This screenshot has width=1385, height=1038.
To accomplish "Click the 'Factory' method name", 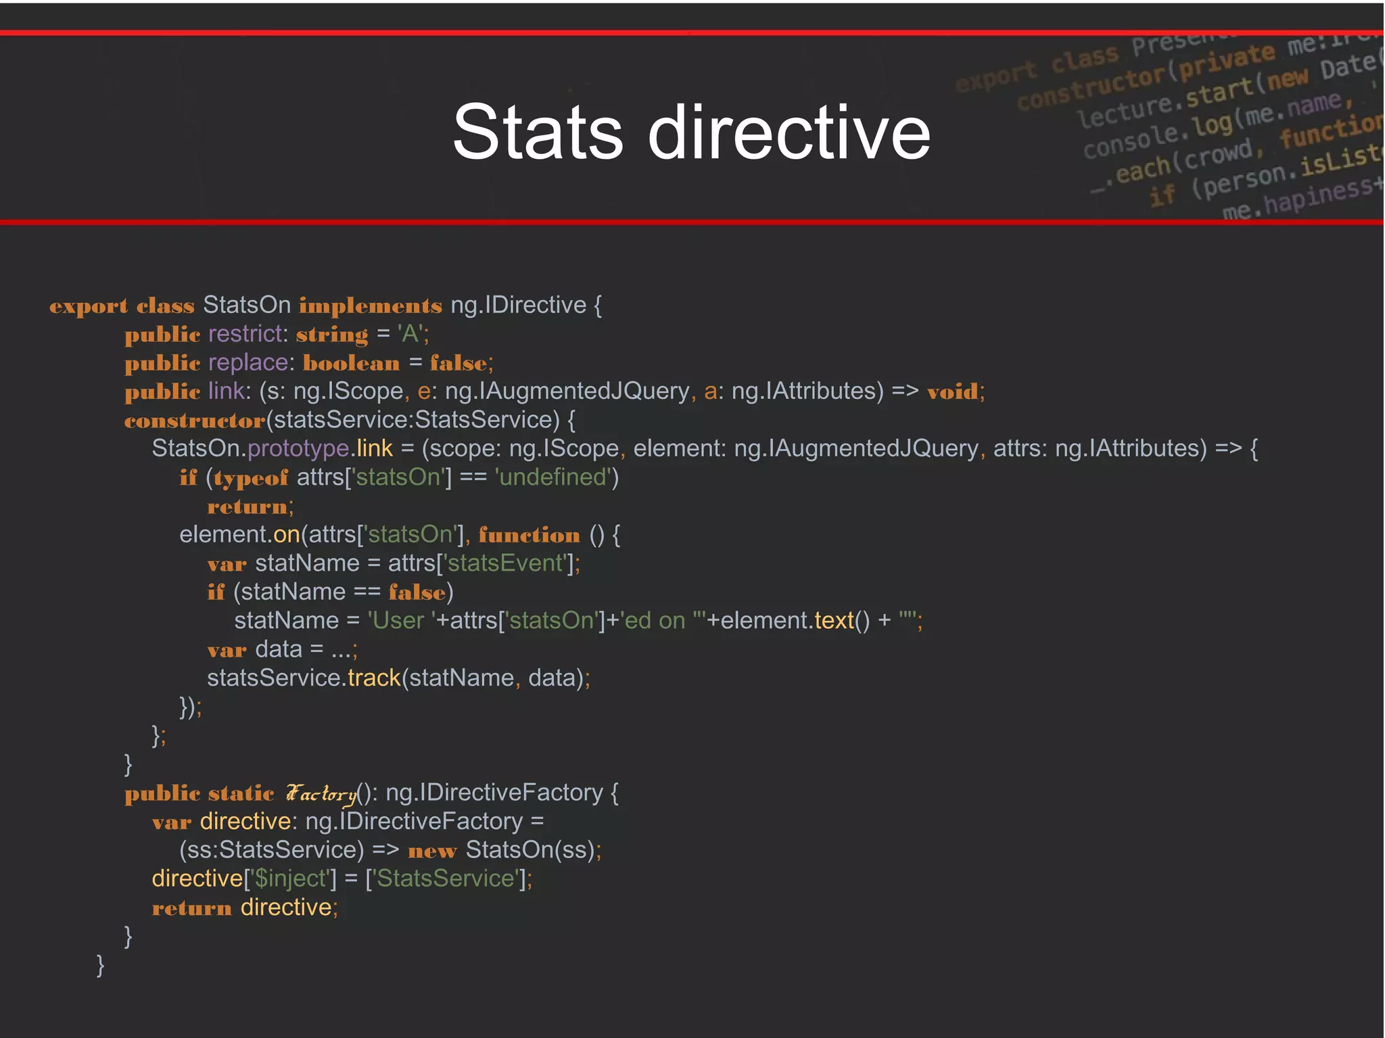I will (x=321, y=793).
